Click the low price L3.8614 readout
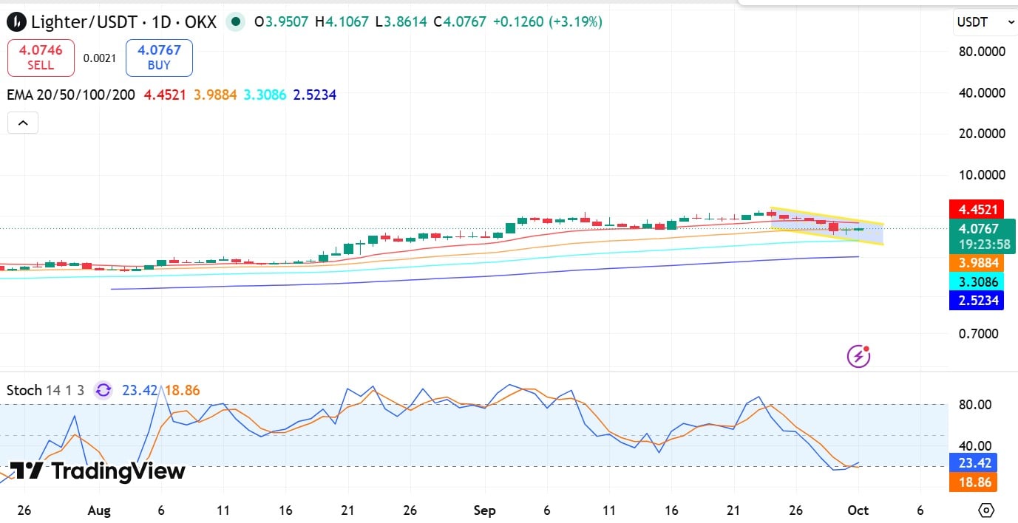Viewport: 1018px width, 523px height. click(x=401, y=22)
